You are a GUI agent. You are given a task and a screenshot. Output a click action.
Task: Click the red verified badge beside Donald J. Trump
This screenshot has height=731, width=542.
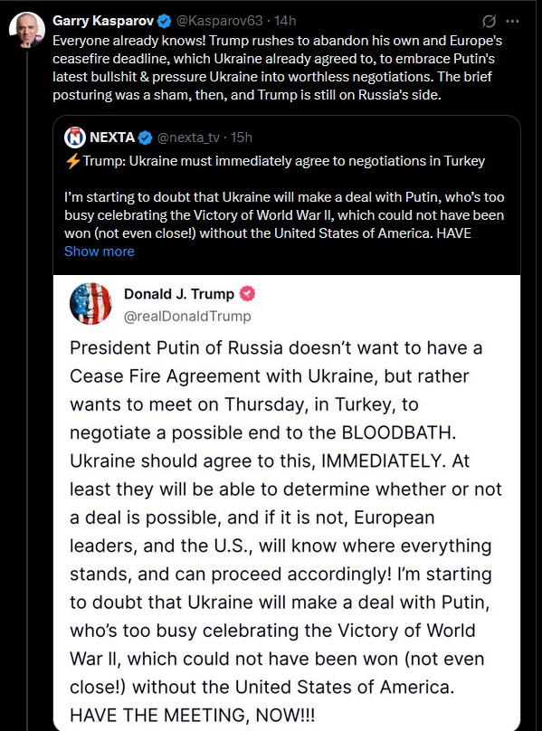(247, 294)
